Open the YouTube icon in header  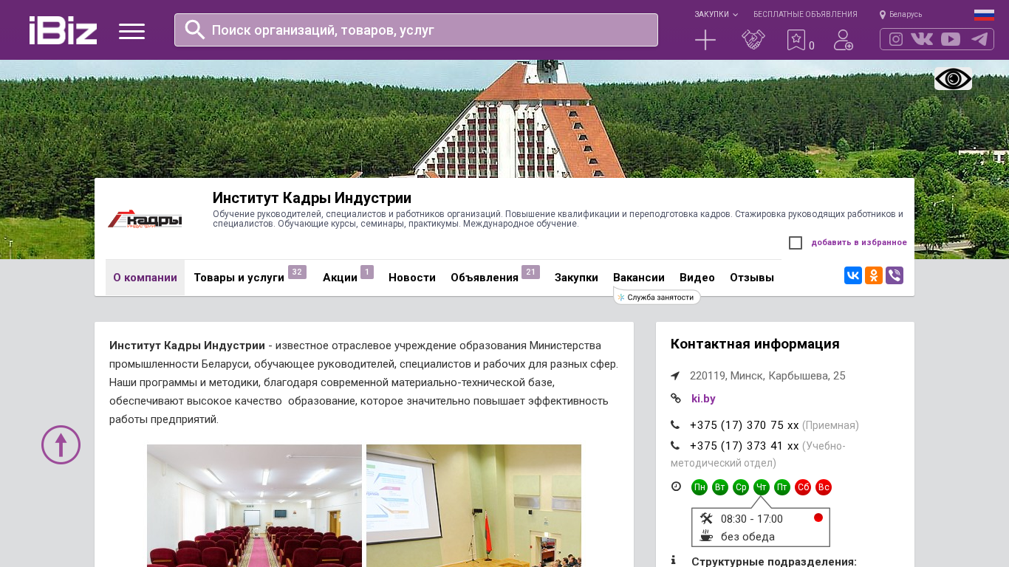[951, 39]
